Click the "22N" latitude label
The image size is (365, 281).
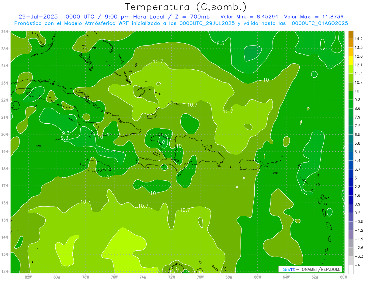pos(5,100)
